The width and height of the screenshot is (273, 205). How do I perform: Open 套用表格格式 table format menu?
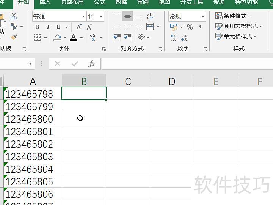(x=238, y=26)
